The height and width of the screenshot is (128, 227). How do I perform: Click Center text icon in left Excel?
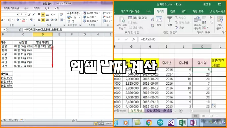click(43, 20)
